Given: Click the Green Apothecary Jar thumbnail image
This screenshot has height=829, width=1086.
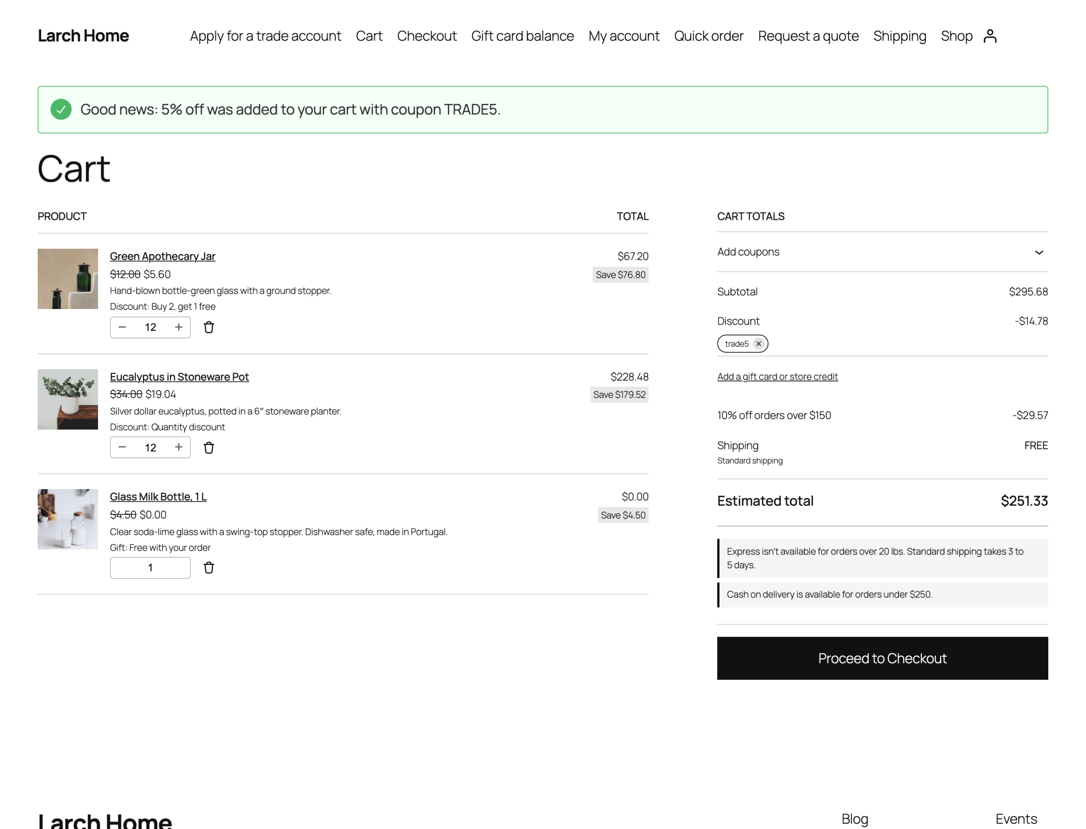Looking at the screenshot, I should pyautogui.click(x=67, y=279).
